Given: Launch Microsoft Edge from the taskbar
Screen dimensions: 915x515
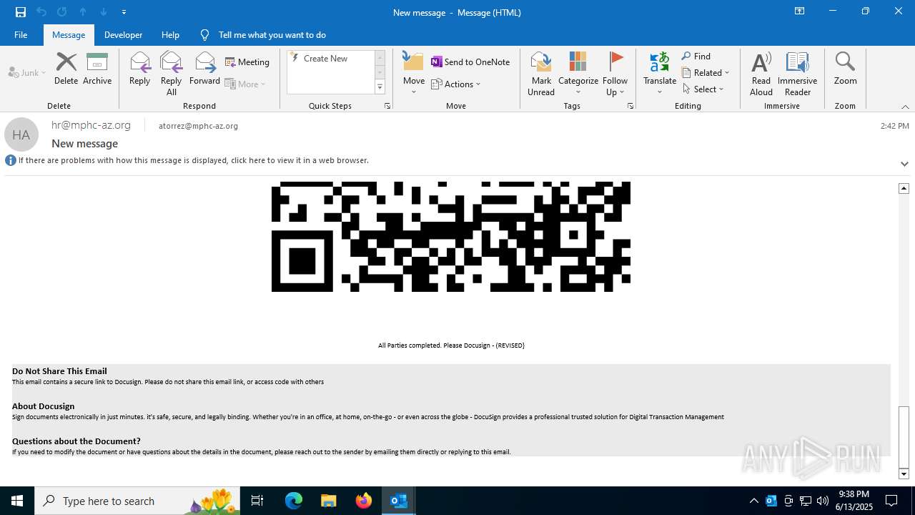Looking at the screenshot, I should [294, 501].
